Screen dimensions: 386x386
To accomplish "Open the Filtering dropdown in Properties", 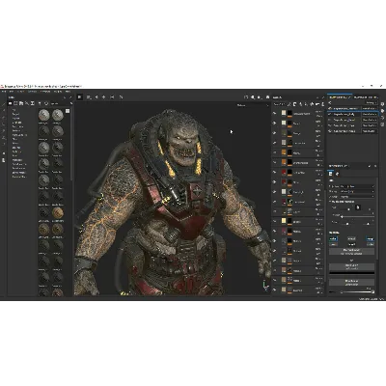I will (357, 191).
